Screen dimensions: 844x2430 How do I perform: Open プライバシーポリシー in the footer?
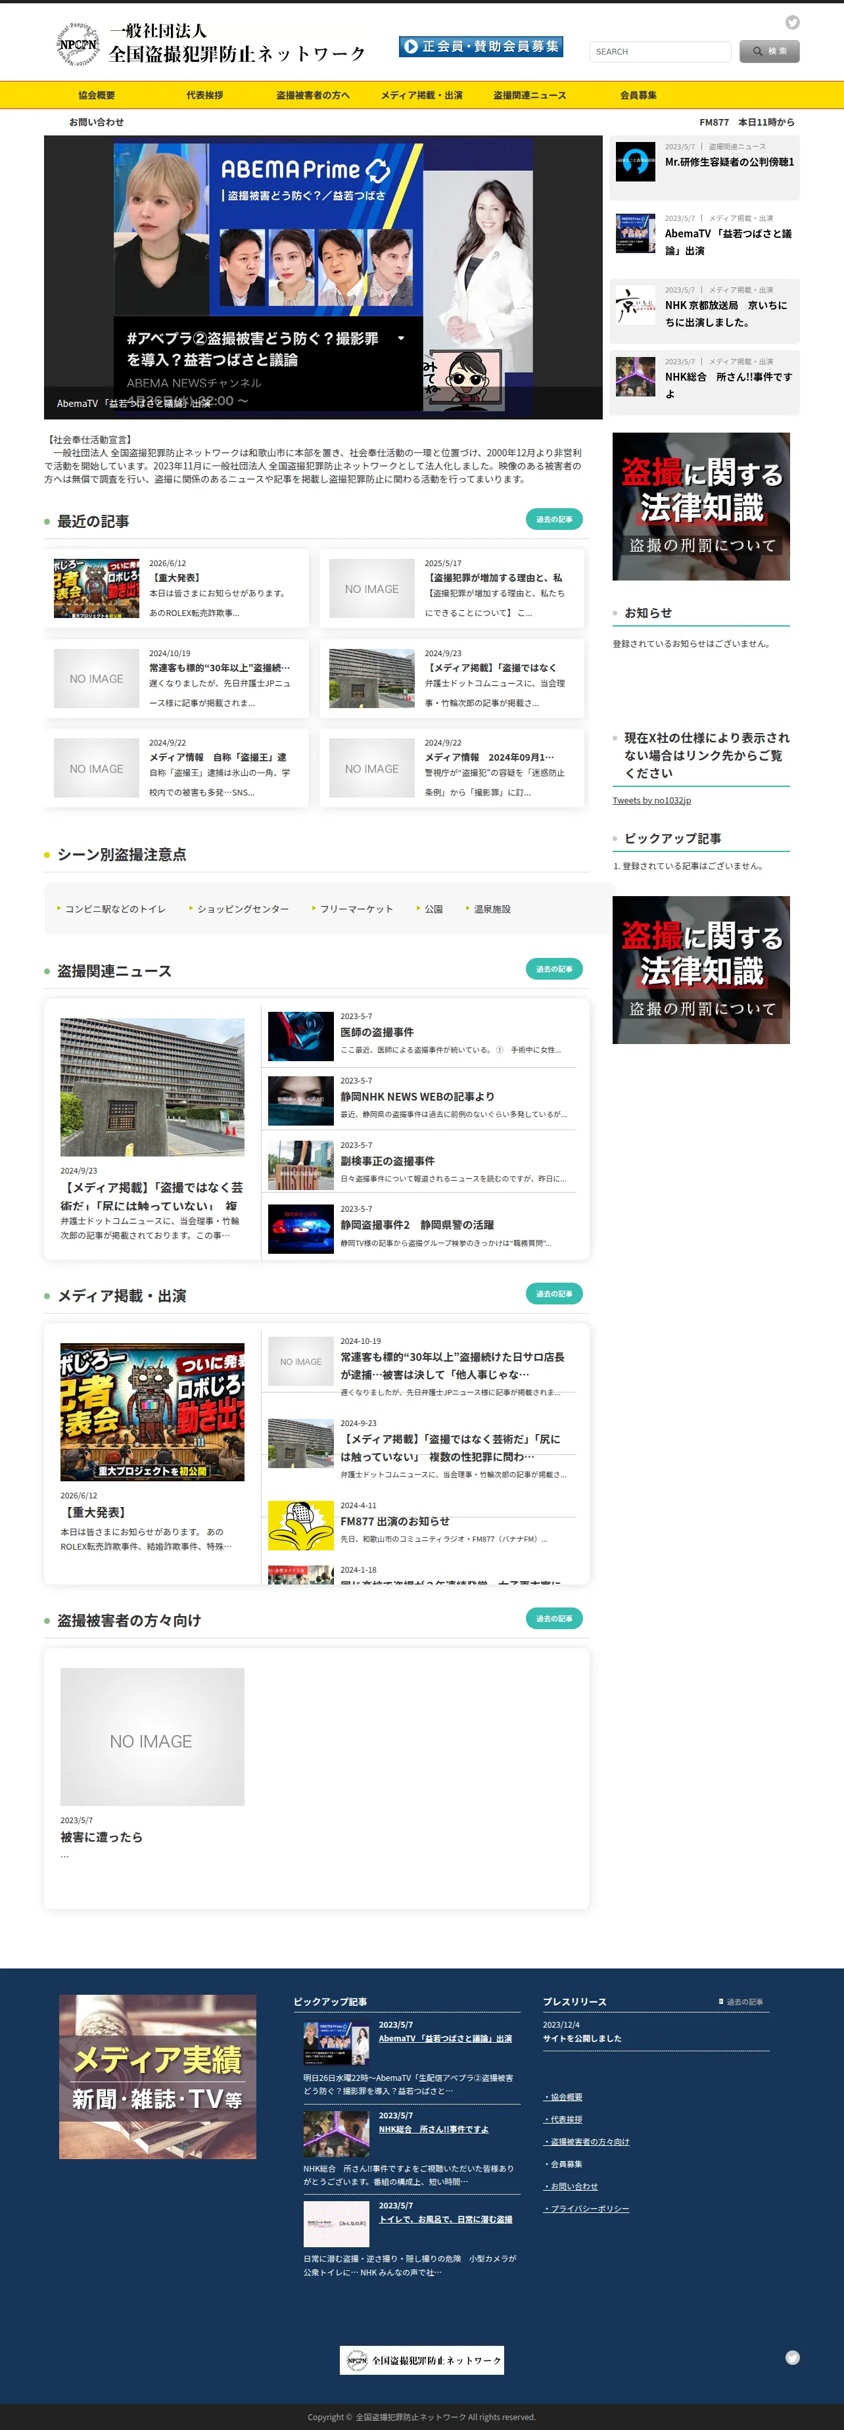[586, 2208]
